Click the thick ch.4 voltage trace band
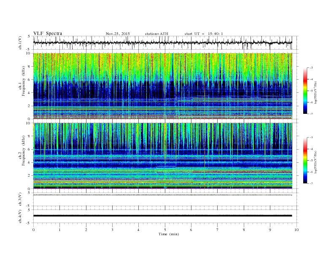 point(162,216)
